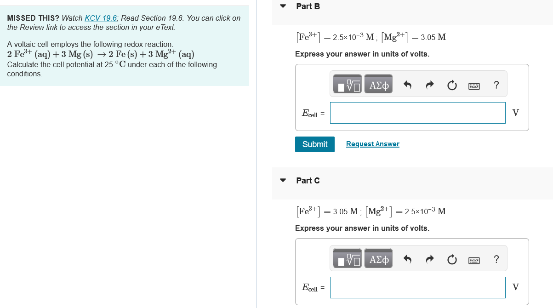Submit the Part B answer
The height and width of the screenshot is (308, 553).
point(314,144)
